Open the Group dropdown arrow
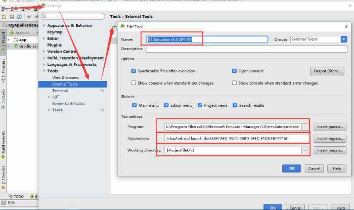Image resolution: width=354 pixels, height=210 pixels. [x=343, y=39]
